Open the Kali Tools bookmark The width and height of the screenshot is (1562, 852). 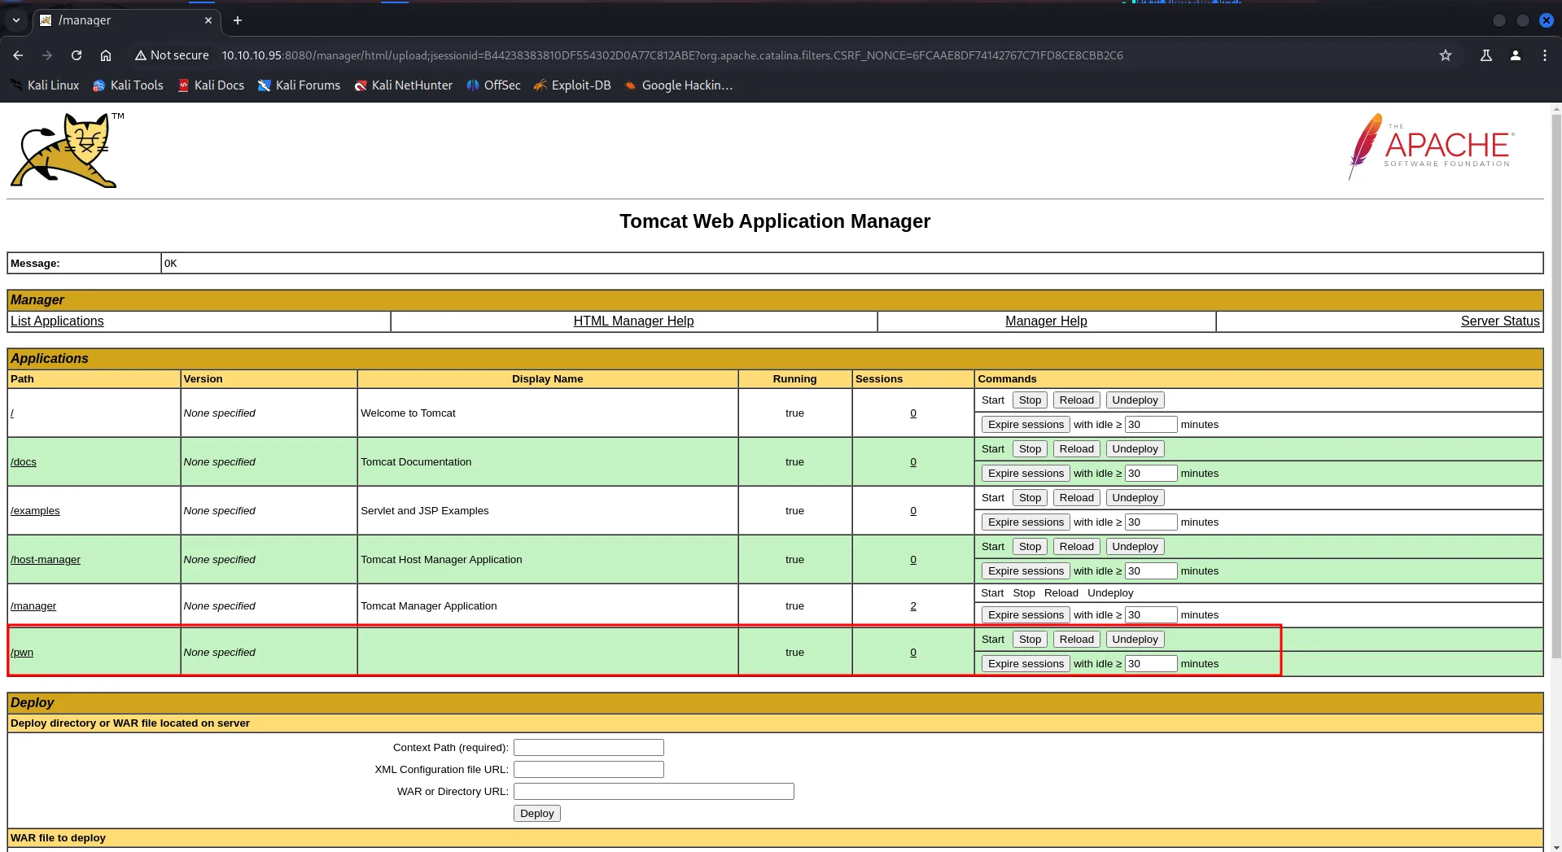coord(129,85)
